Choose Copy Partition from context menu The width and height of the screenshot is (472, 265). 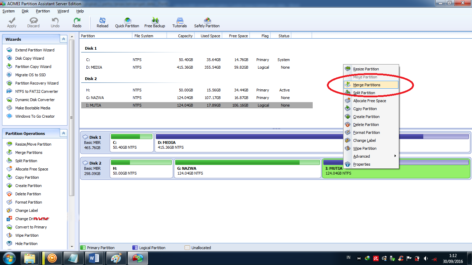pos(371,109)
